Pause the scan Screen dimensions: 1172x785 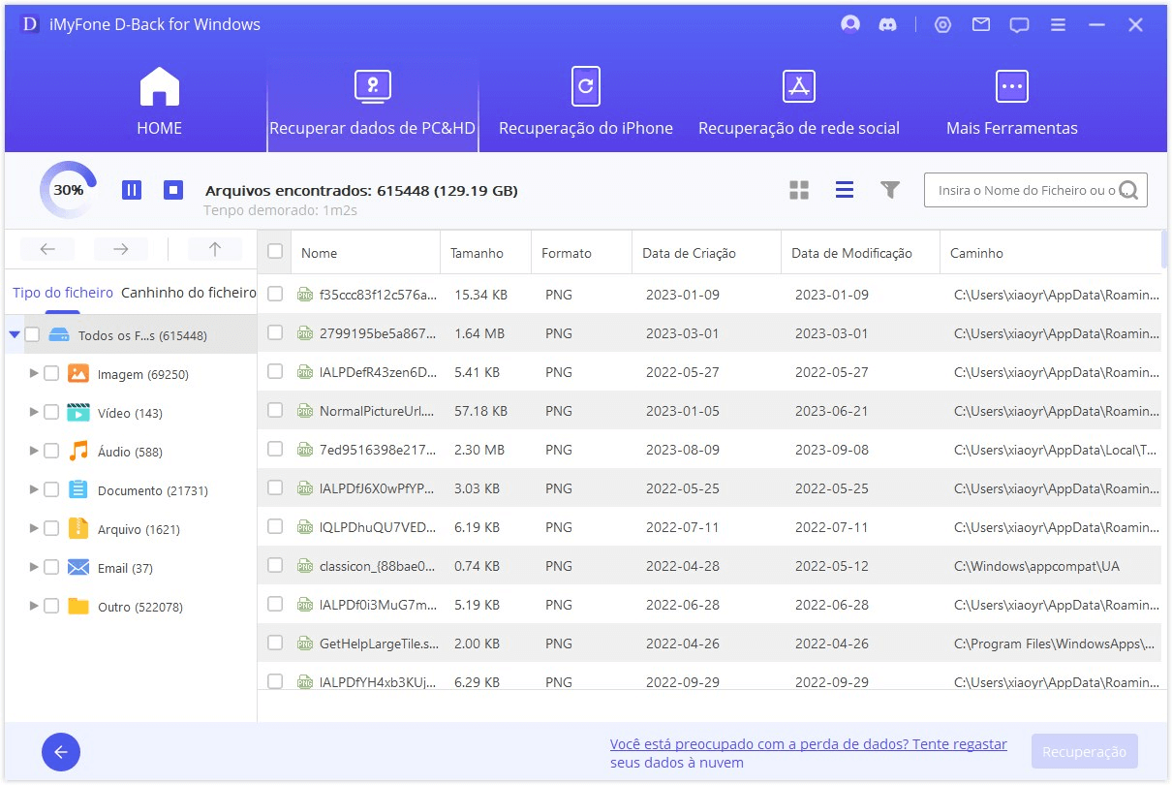tap(132, 190)
